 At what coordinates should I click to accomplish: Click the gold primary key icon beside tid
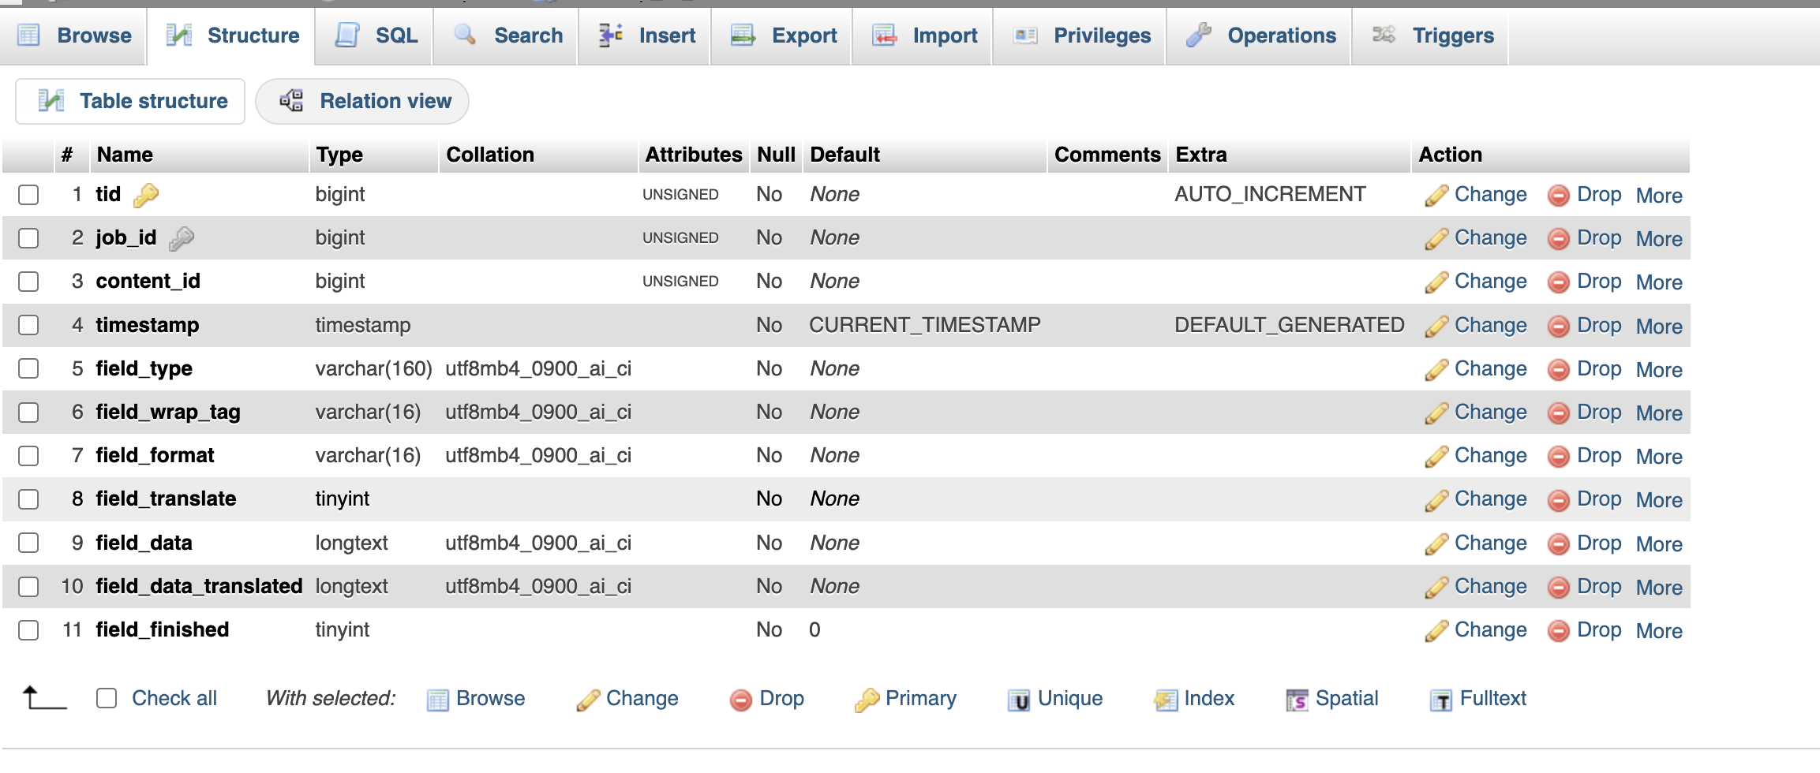click(x=146, y=195)
